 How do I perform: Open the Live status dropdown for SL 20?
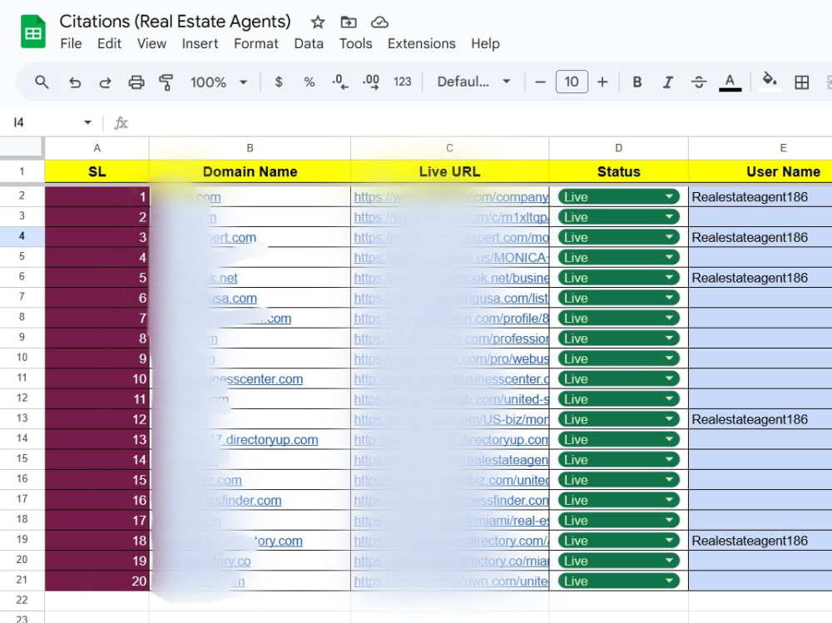pos(619,581)
